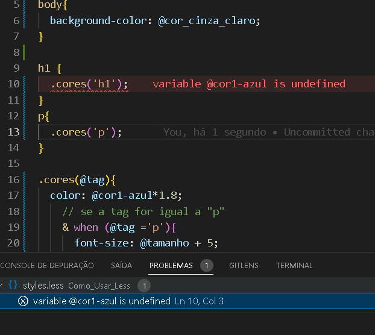The width and height of the screenshot is (375, 335).
Task: Click the 'Como_Usar_Less' folder label
Action: [99, 286]
